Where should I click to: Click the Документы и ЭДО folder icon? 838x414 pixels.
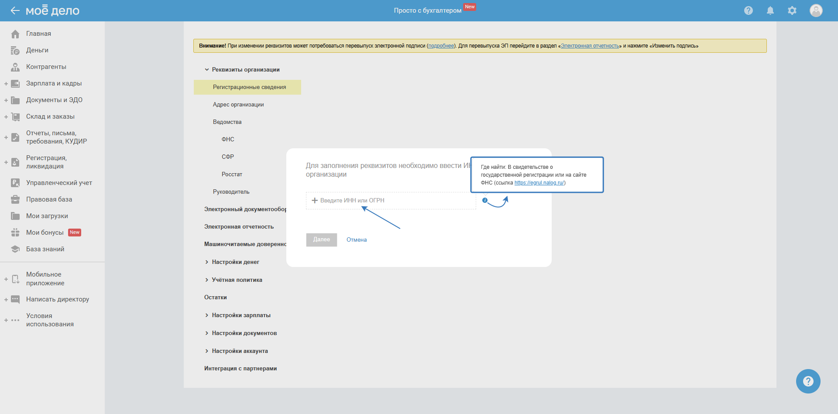[x=15, y=100]
